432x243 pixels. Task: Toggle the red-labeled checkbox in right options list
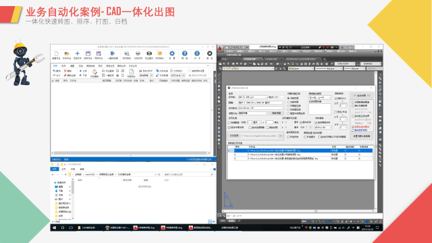point(353,127)
